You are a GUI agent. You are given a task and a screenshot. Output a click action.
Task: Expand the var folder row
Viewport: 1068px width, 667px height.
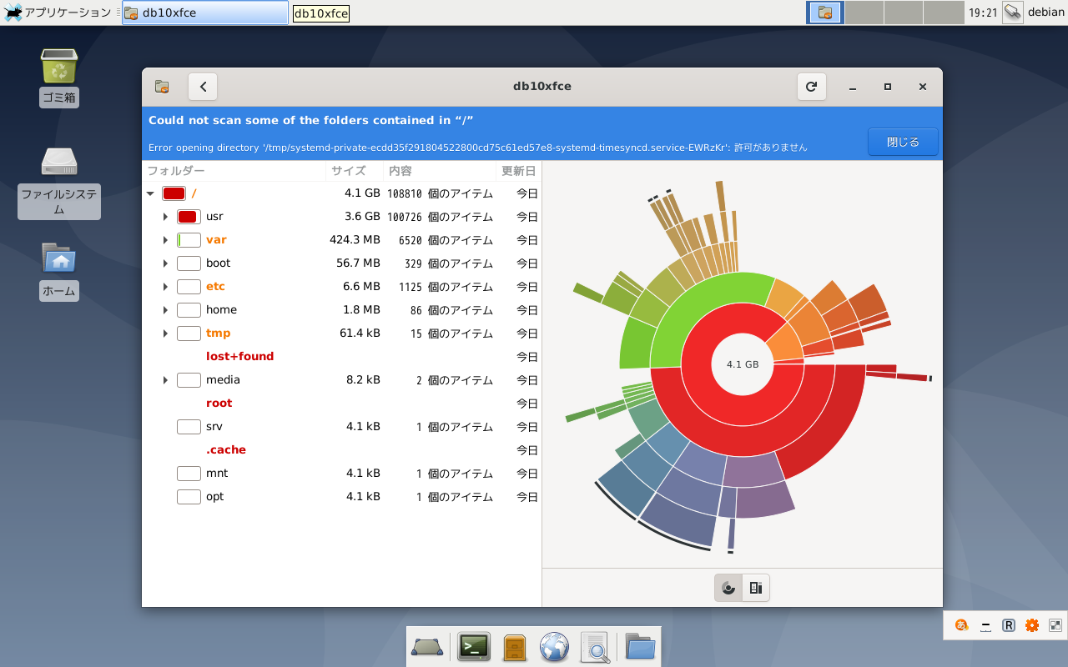click(x=165, y=239)
